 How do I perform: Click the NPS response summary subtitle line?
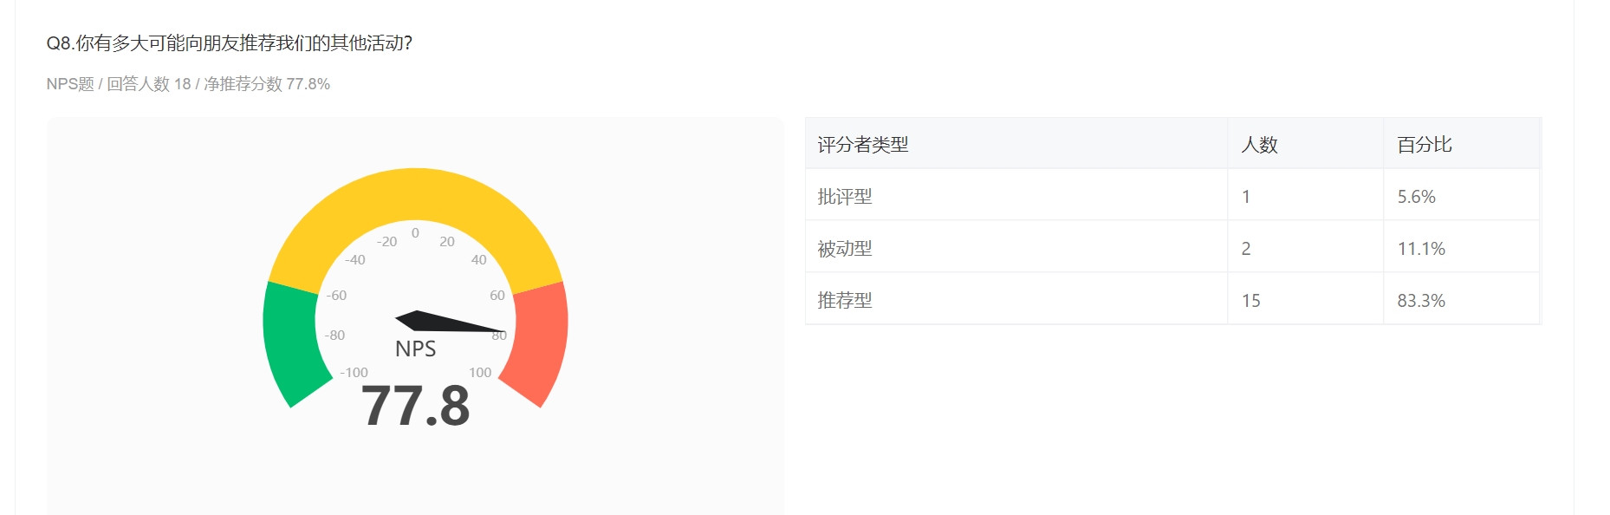[188, 84]
